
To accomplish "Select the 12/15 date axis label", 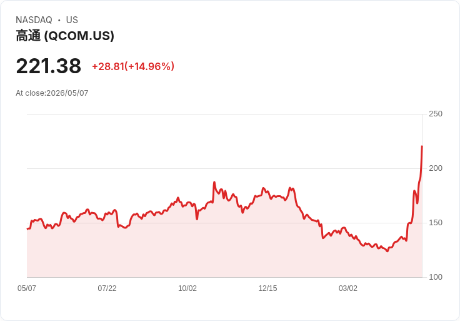I will pos(267,288).
